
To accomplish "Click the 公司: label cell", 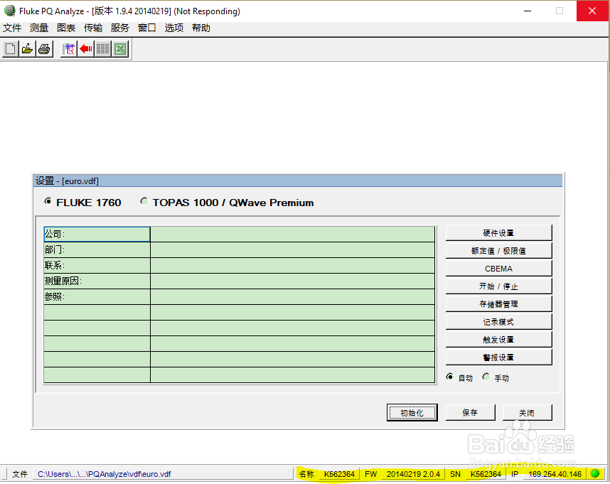I will coord(97,235).
